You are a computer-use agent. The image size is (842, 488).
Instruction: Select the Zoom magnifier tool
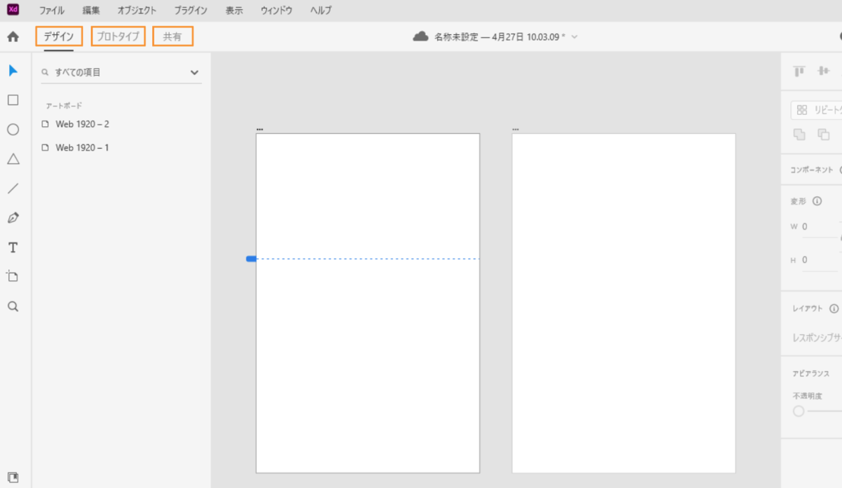pyautogui.click(x=13, y=306)
